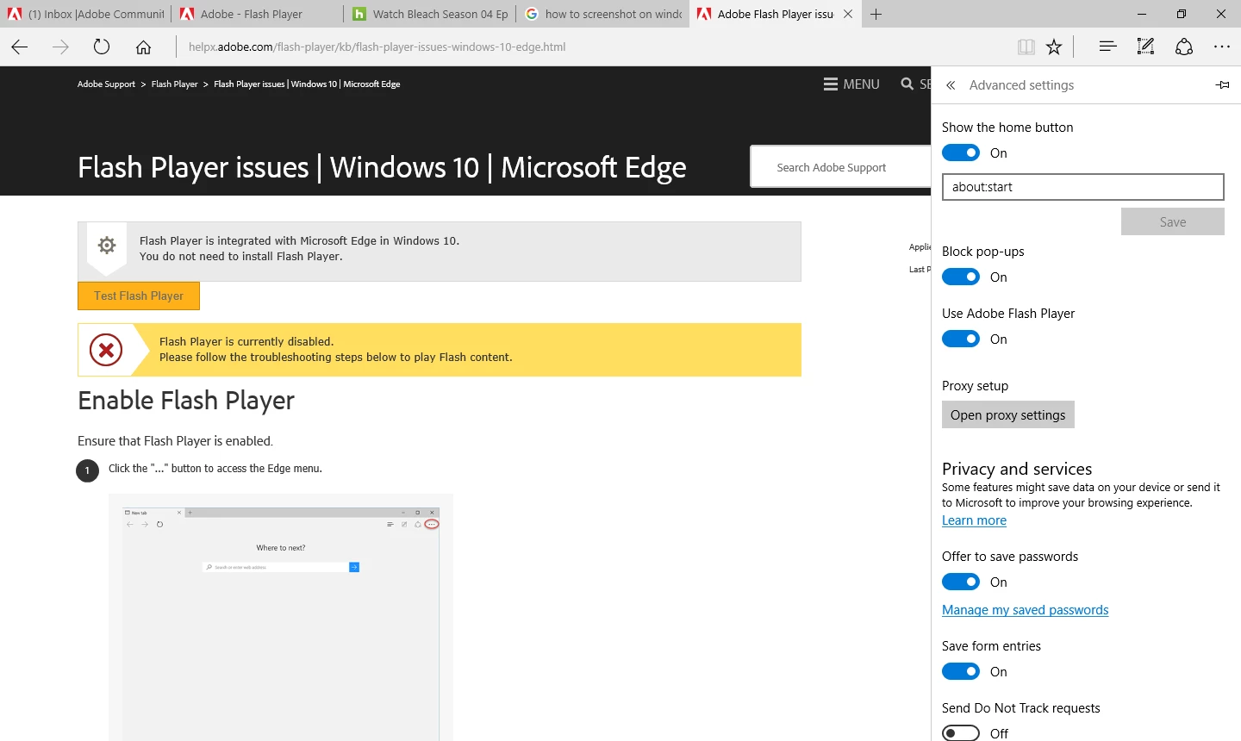The height and width of the screenshot is (741, 1241).
Task: Click the Proxy setup label
Action: (975, 386)
